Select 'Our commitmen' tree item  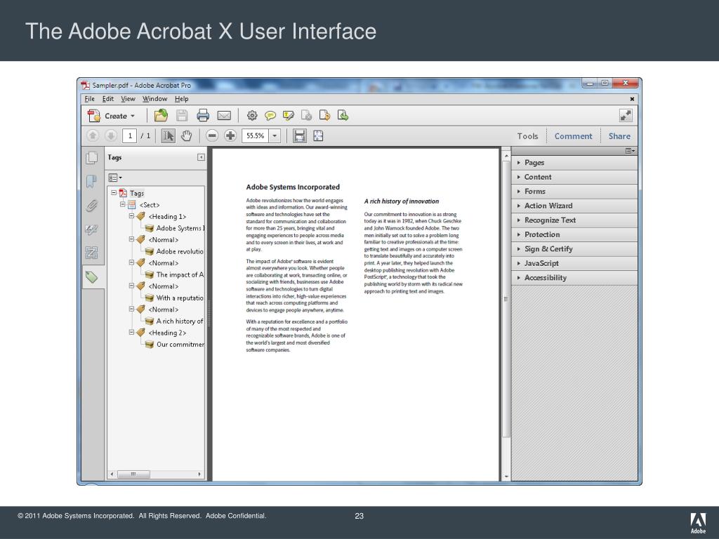[x=180, y=344]
